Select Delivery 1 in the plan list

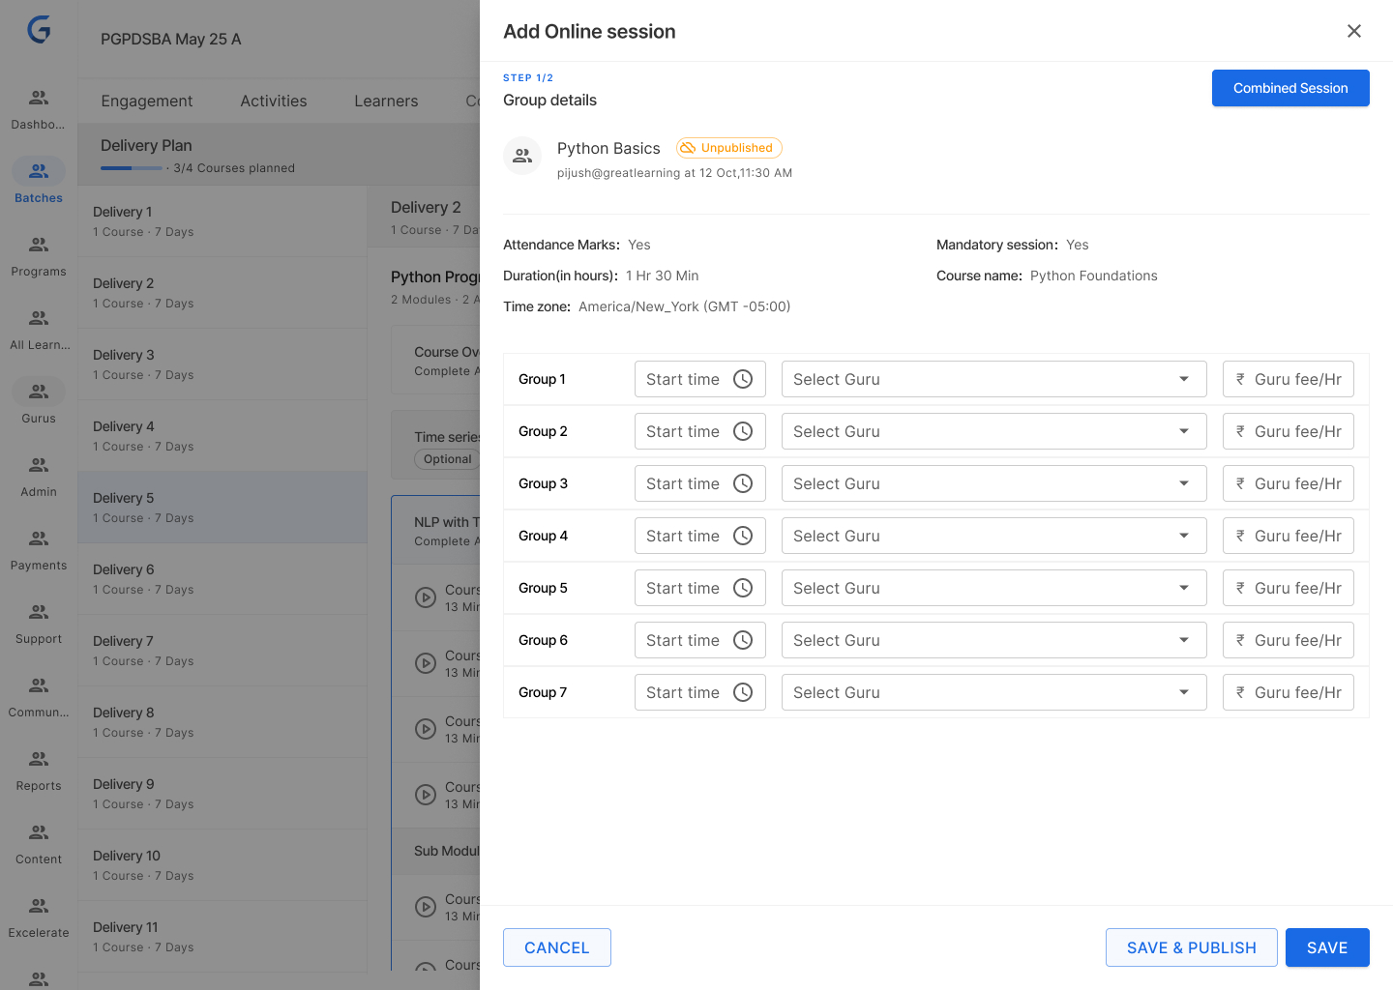tap(222, 221)
